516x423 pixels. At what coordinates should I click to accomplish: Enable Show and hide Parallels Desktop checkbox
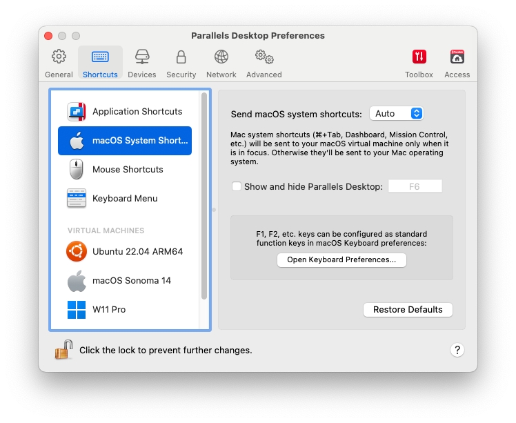(237, 186)
